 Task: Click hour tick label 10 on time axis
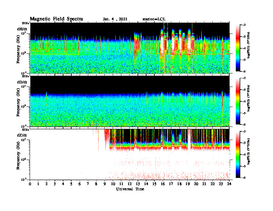tap(113, 184)
